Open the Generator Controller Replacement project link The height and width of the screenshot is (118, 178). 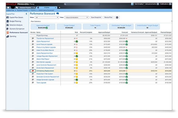(48, 77)
